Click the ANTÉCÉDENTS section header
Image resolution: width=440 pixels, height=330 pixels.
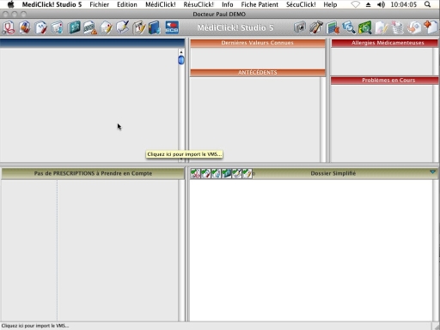[258, 73]
